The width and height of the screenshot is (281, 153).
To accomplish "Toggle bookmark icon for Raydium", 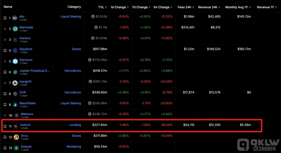I will [5, 50].
